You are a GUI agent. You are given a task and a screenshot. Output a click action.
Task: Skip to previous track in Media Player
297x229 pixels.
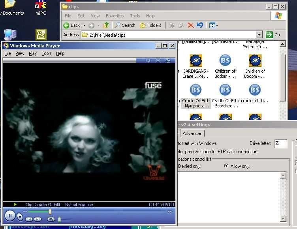pyautogui.click(x=29, y=220)
